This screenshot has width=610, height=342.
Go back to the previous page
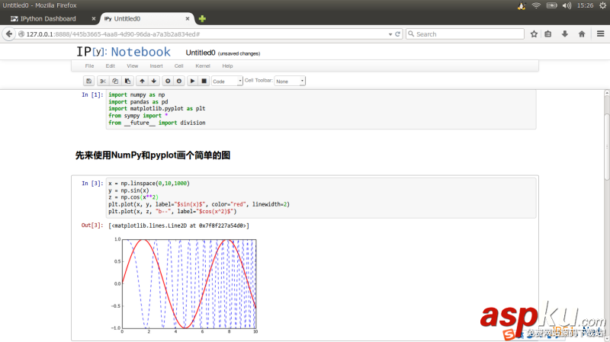pyautogui.click(x=9, y=34)
